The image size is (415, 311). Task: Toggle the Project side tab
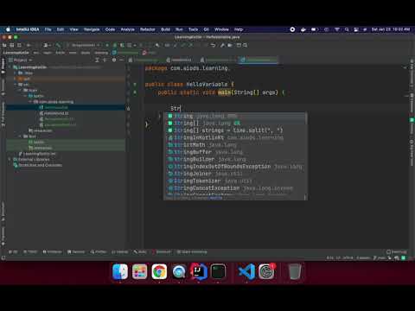pos(3,66)
